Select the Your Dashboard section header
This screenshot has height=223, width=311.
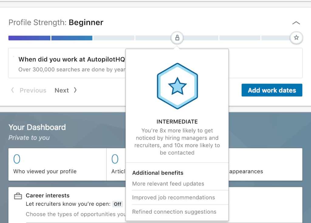37,127
